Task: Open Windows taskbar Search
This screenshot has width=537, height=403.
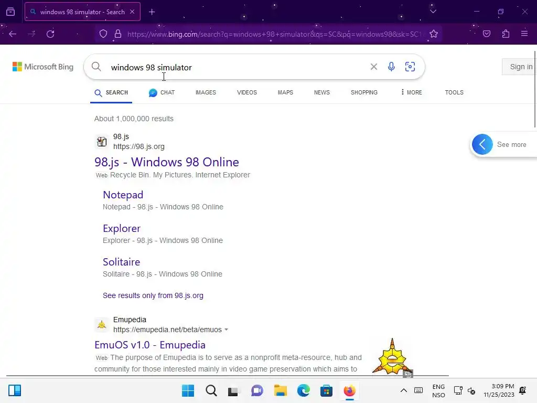Action: coord(211,390)
